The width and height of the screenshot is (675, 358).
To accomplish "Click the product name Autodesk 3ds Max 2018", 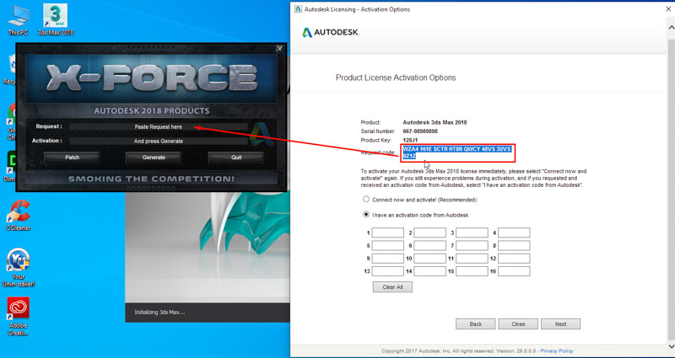I will tap(435, 122).
